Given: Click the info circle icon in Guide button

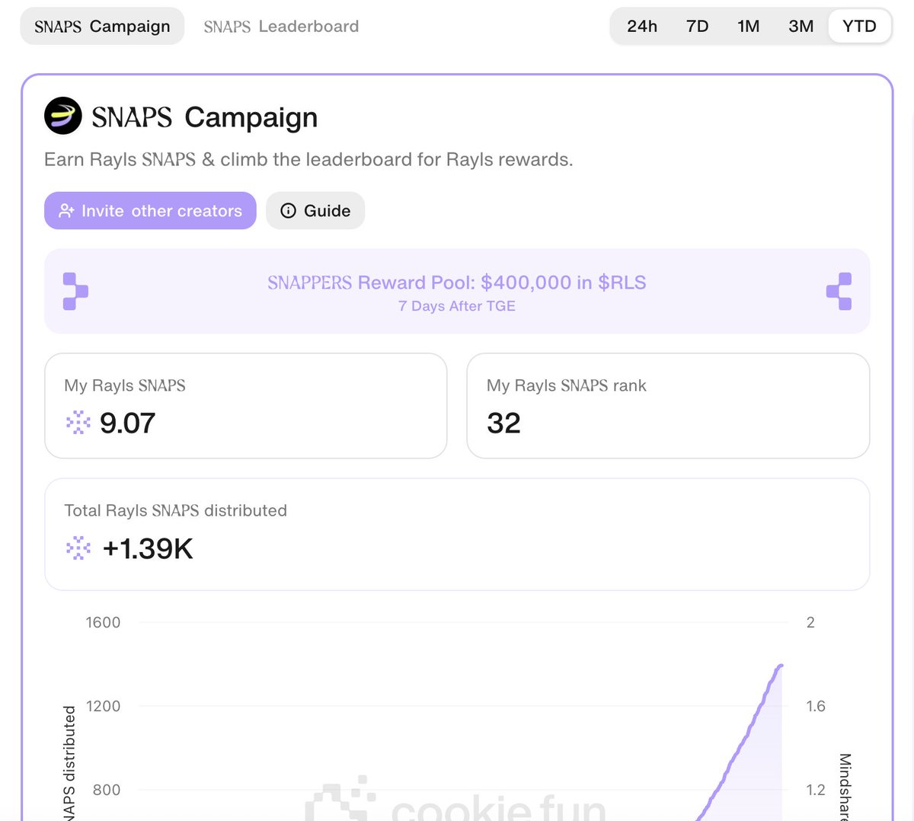Looking at the screenshot, I should point(288,211).
